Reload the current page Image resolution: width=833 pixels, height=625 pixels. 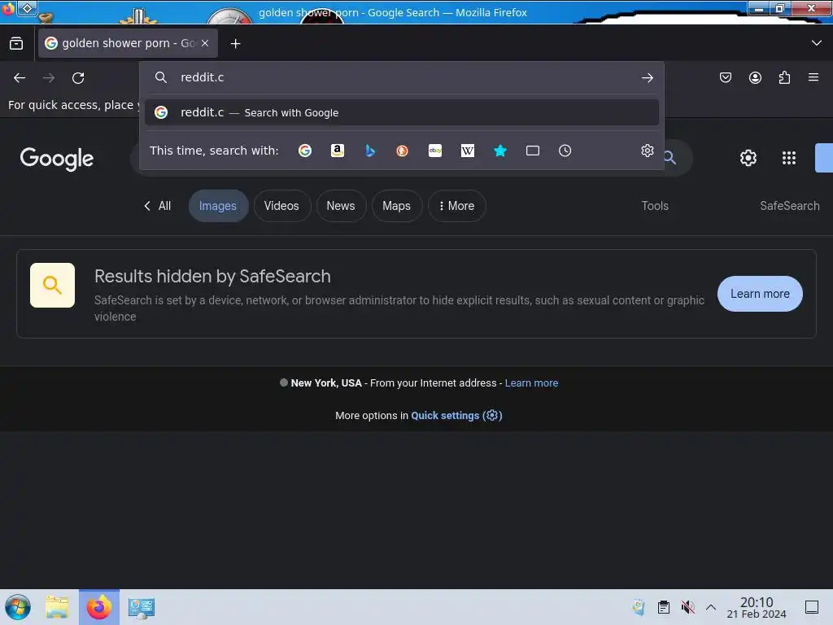[x=78, y=78]
